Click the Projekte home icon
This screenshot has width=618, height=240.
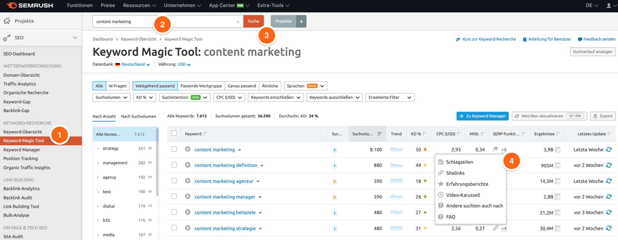pos(7,21)
